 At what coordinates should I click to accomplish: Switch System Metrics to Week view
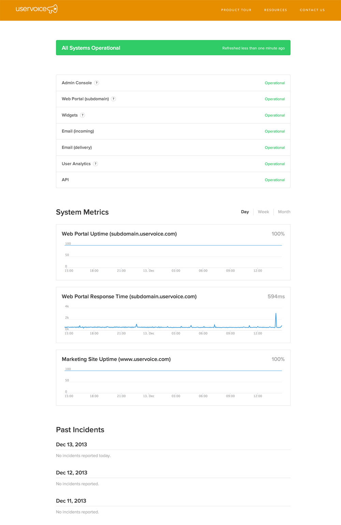point(263,212)
